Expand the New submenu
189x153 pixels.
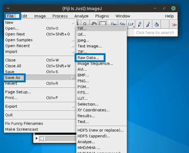[40, 23]
